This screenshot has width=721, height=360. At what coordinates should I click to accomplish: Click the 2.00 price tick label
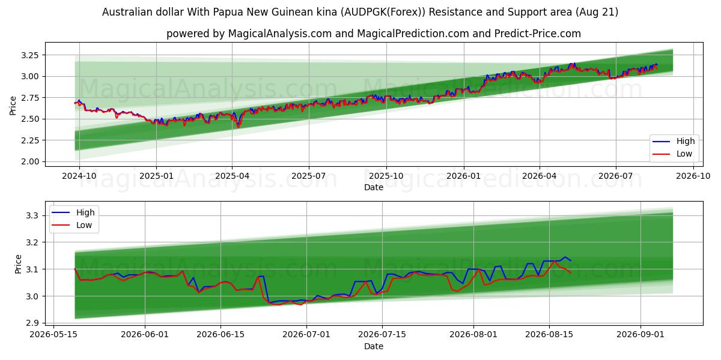tap(30, 161)
